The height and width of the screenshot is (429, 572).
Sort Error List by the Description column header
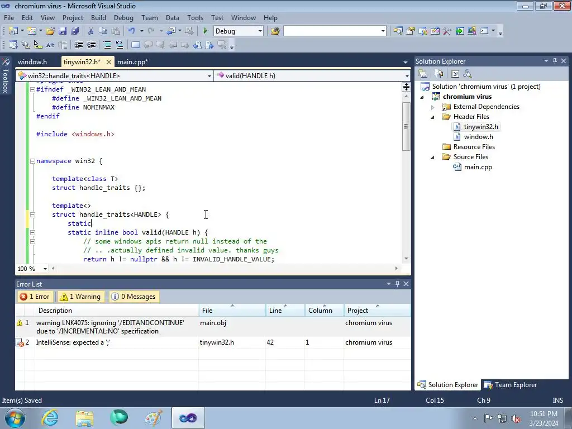pyautogui.click(x=117, y=311)
